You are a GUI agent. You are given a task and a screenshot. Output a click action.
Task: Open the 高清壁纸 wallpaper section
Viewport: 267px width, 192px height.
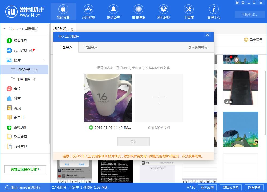pos(138,11)
